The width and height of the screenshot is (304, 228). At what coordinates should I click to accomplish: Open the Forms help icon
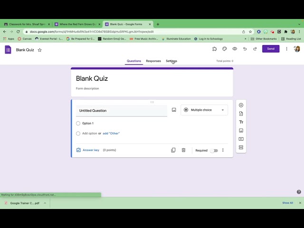(299, 192)
